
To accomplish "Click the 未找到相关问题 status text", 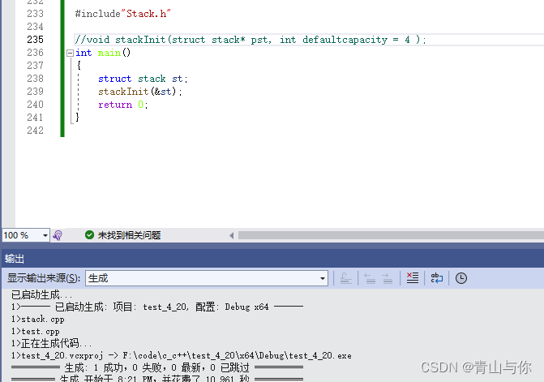I will (x=129, y=235).
